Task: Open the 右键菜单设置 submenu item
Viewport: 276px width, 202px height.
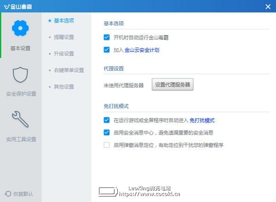Action: [x=69, y=70]
